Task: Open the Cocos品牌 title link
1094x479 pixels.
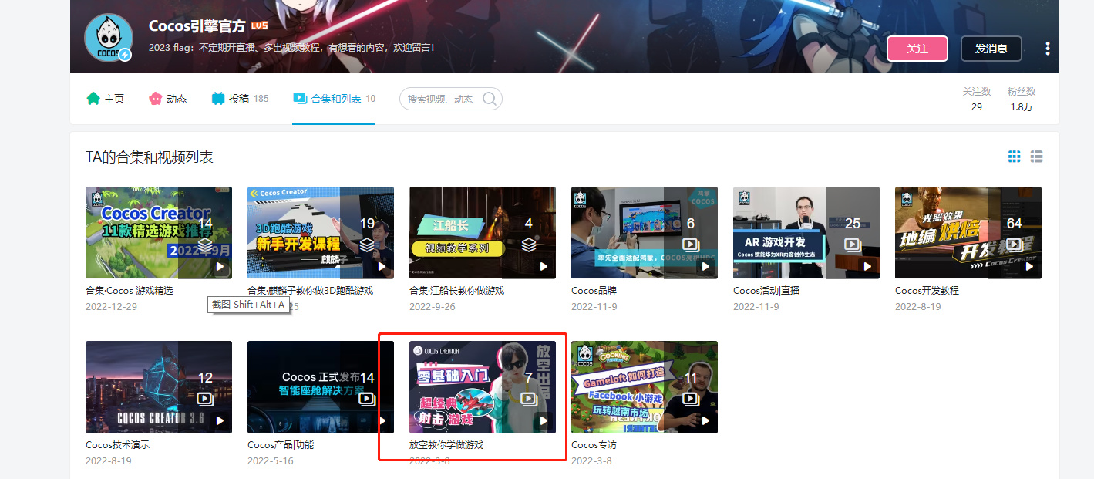Action: [594, 291]
